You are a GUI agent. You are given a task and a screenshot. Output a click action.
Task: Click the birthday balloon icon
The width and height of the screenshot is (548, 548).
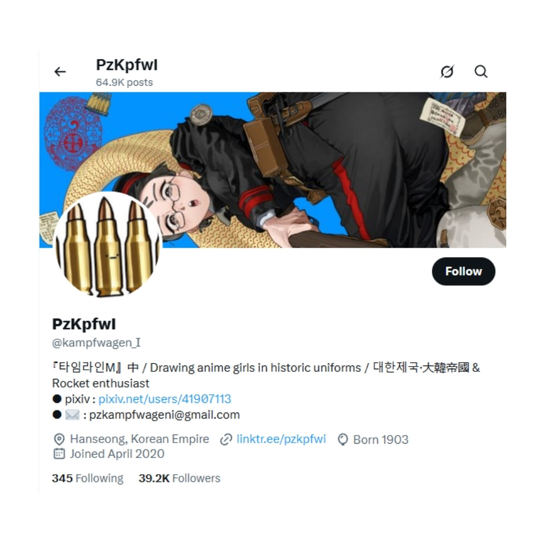click(x=343, y=439)
